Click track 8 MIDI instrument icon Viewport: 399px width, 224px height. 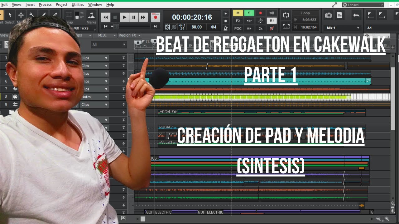point(15,97)
